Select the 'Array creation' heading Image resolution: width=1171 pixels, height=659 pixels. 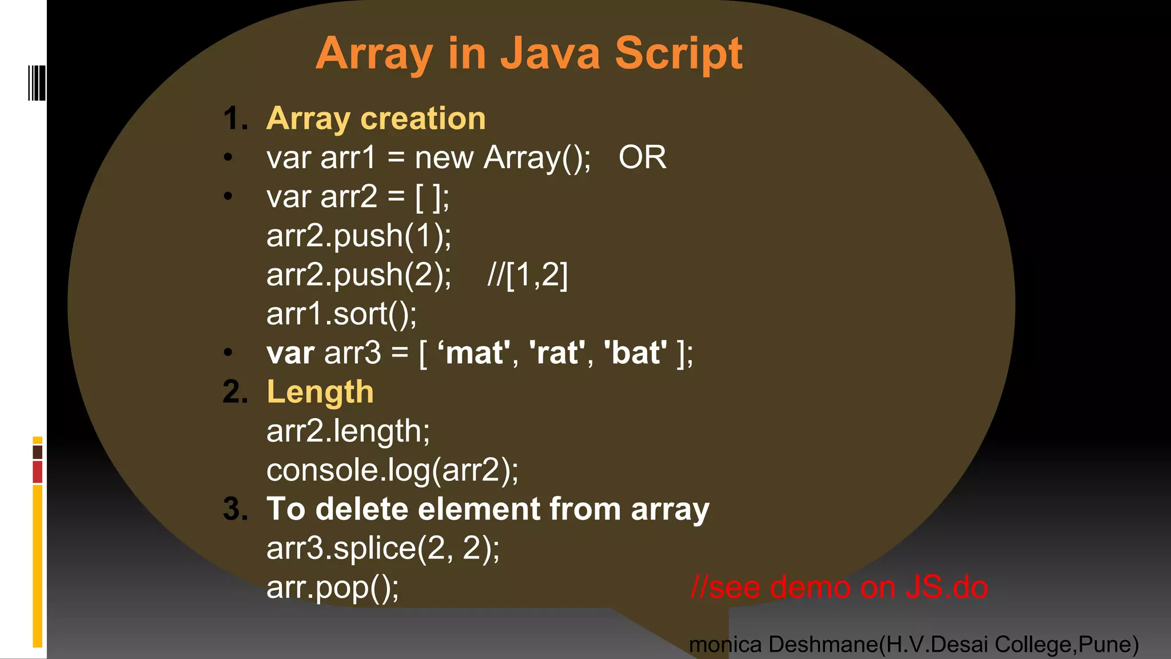376,118
